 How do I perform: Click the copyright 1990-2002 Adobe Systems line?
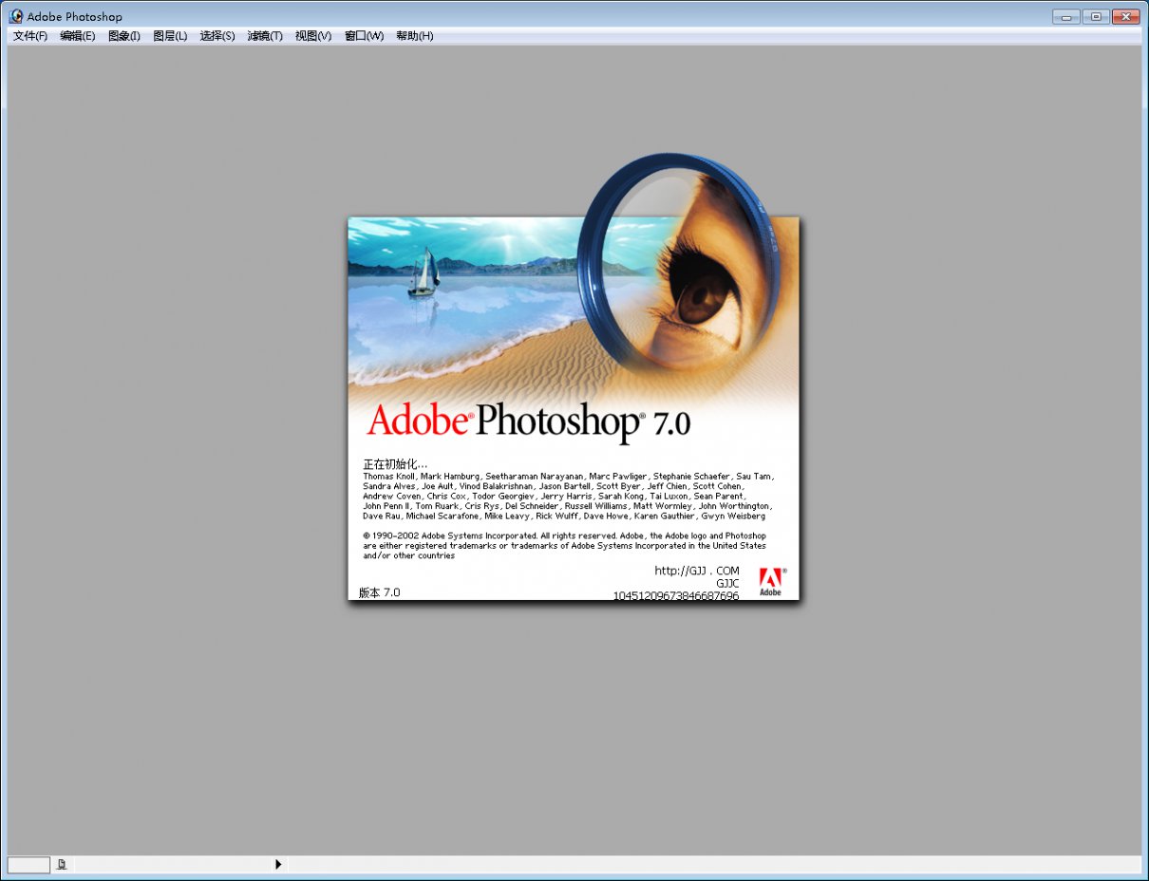(x=564, y=536)
